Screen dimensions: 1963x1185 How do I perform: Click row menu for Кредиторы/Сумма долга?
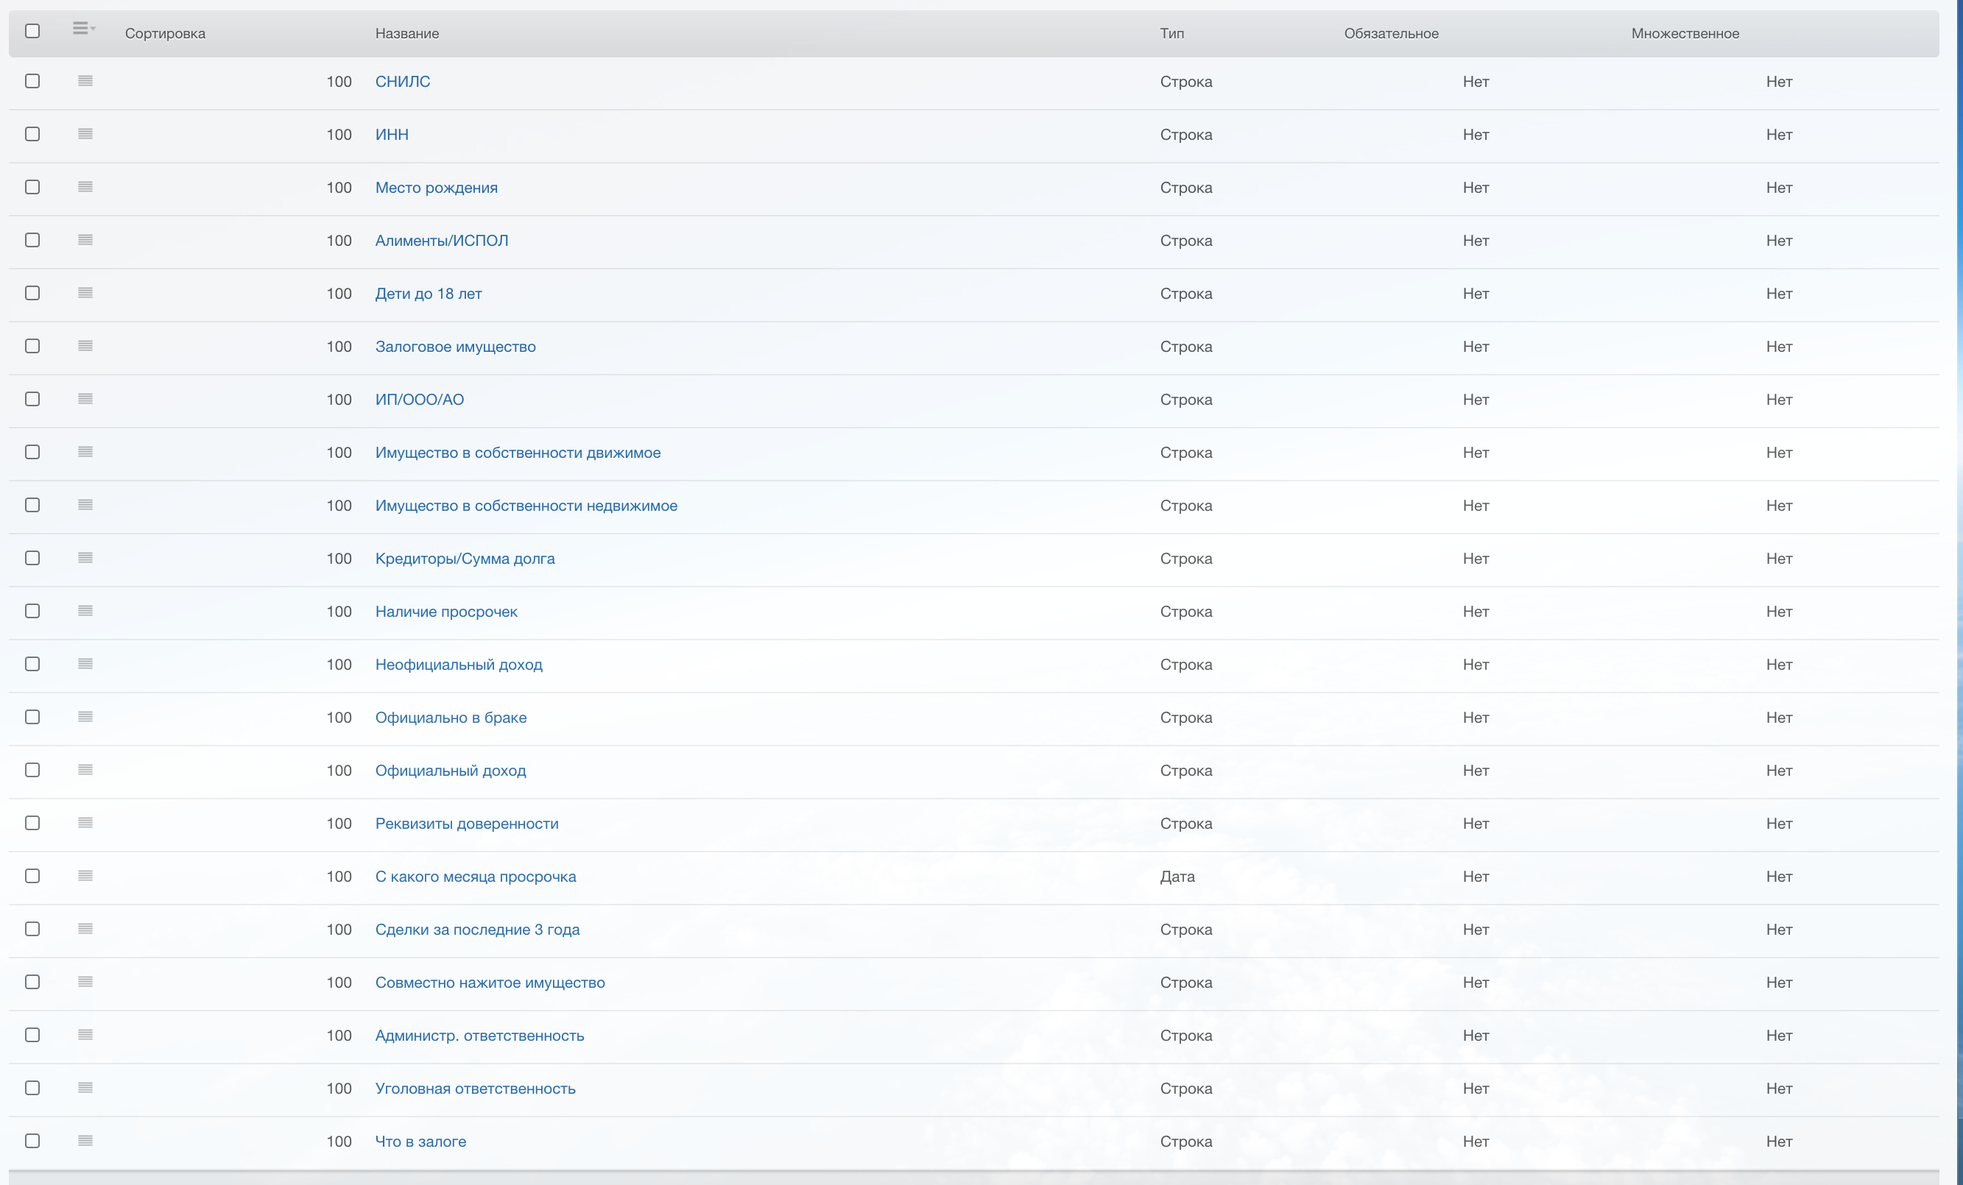tap(85, 557)
